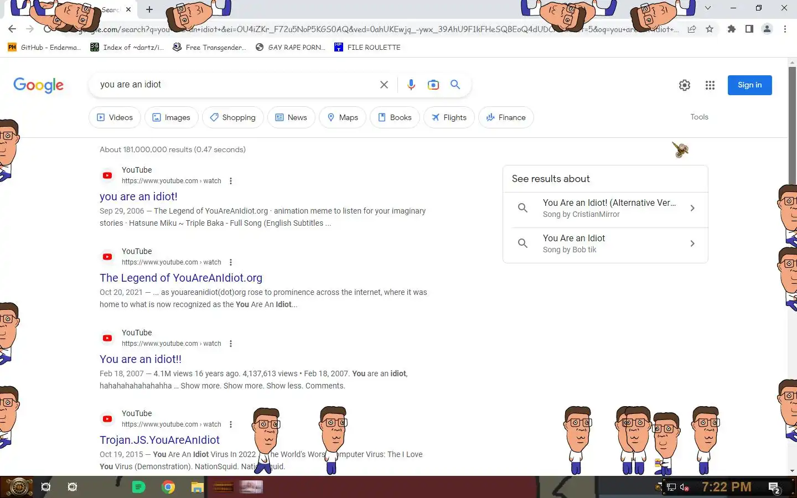
Task: Switch to Finance results
Action: (x=506, y=117)
